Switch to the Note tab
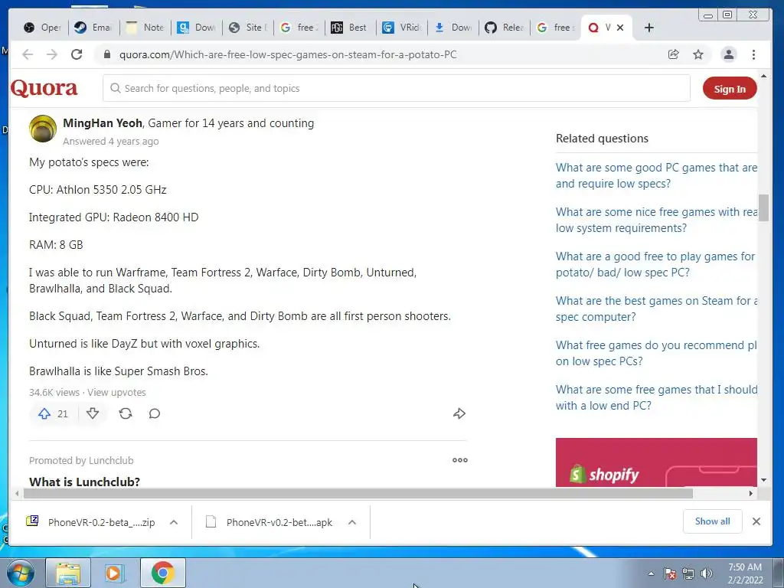 (145, 28)
